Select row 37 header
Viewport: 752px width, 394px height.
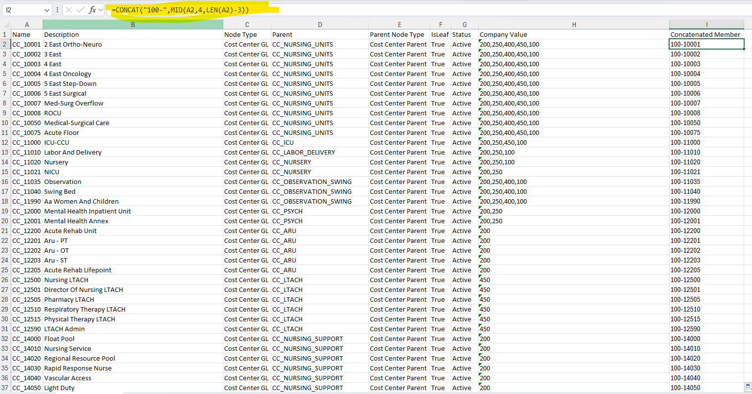point(5,388)
